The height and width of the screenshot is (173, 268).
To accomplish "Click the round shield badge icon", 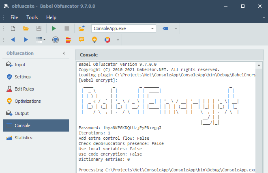I will point(56,40).
